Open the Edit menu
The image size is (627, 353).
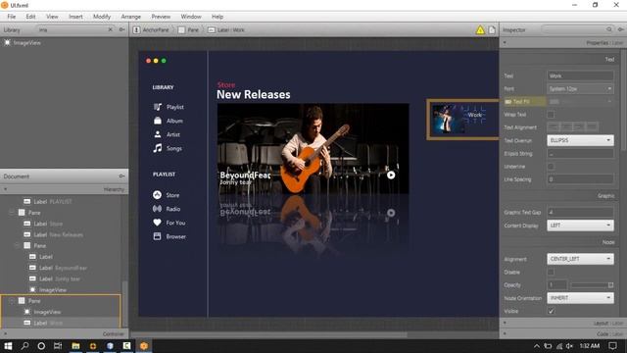point(30,17)
